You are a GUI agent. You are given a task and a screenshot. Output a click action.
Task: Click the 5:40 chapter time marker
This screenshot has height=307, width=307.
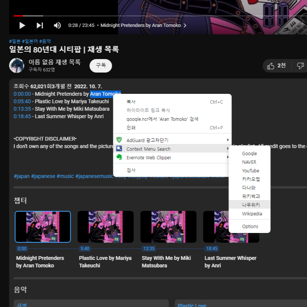[x=85, y=249]
